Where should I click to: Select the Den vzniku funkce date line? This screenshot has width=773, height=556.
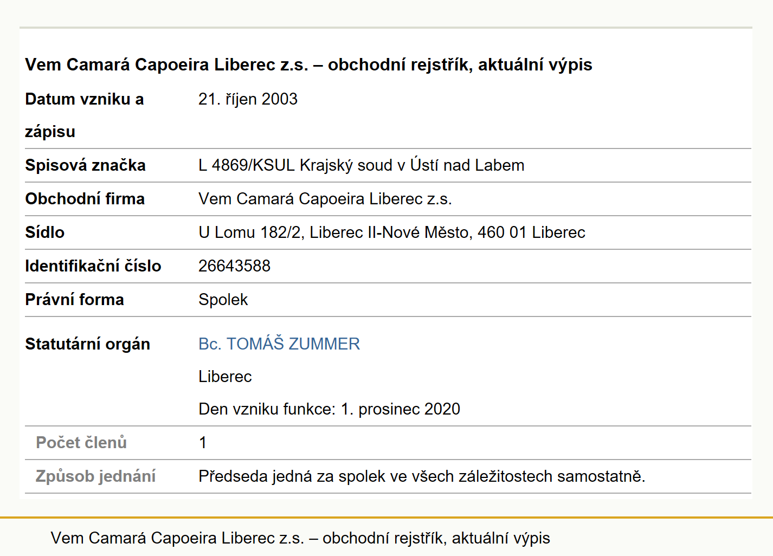[x=329, y=409]
